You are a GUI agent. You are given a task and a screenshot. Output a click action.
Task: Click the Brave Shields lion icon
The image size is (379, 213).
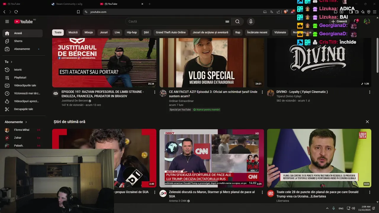(x=285, y=12)
